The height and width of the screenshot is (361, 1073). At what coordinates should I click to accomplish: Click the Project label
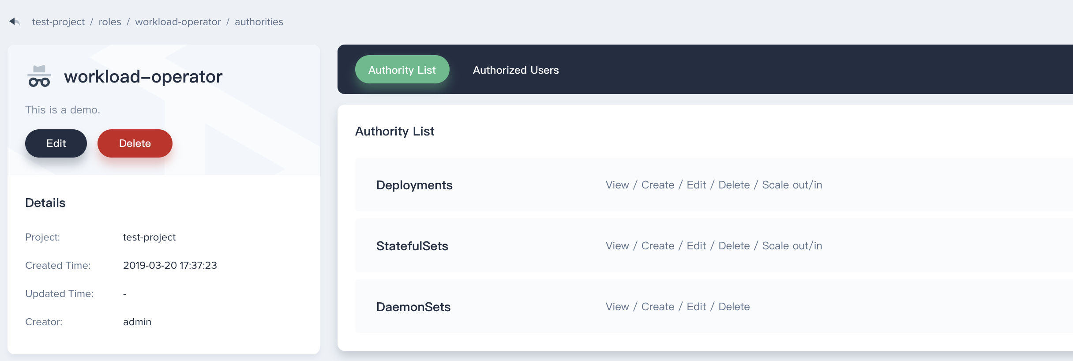pos(42,237)
